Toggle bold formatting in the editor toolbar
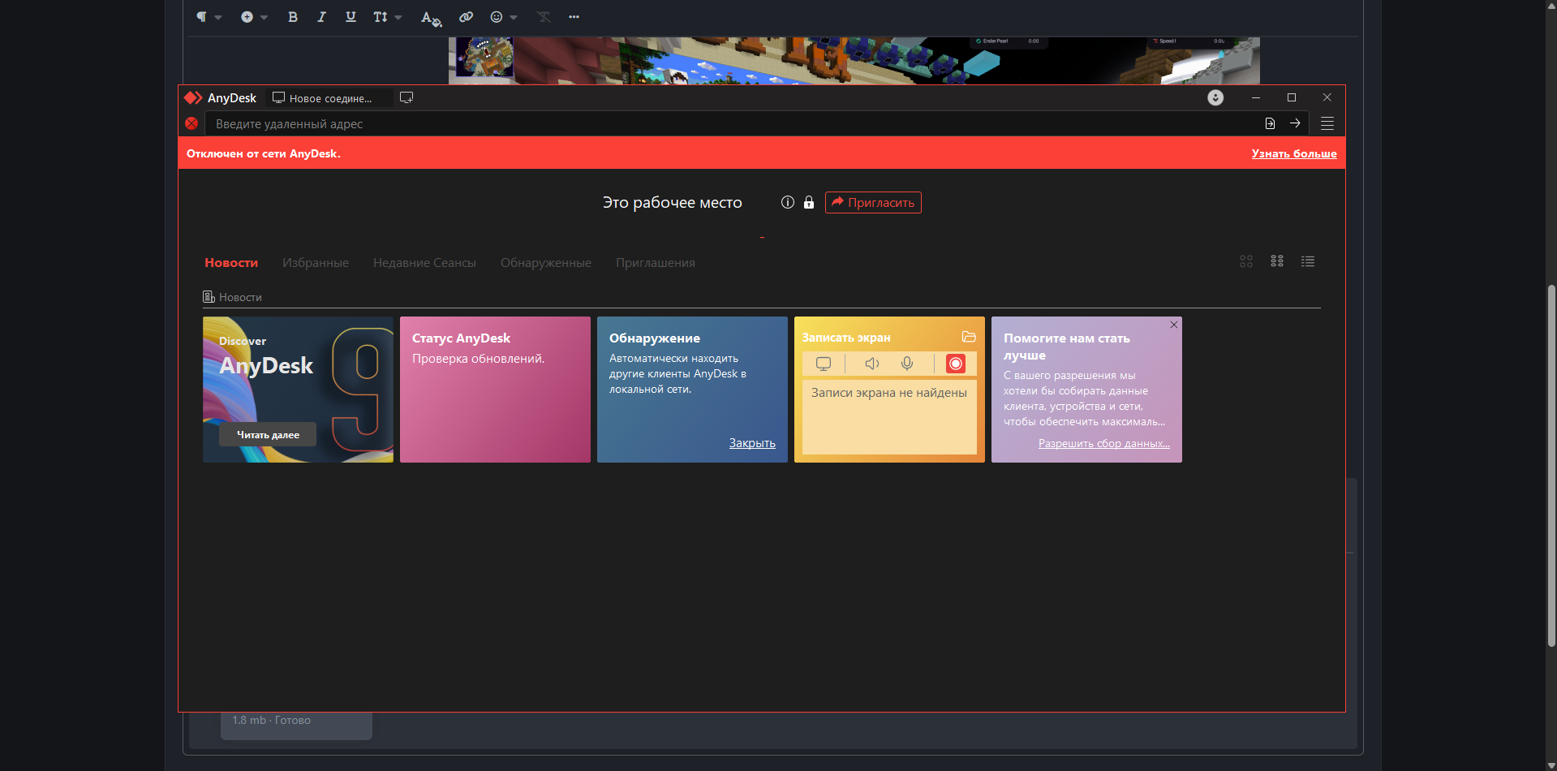1557x771 pixels. coord(293,17)
